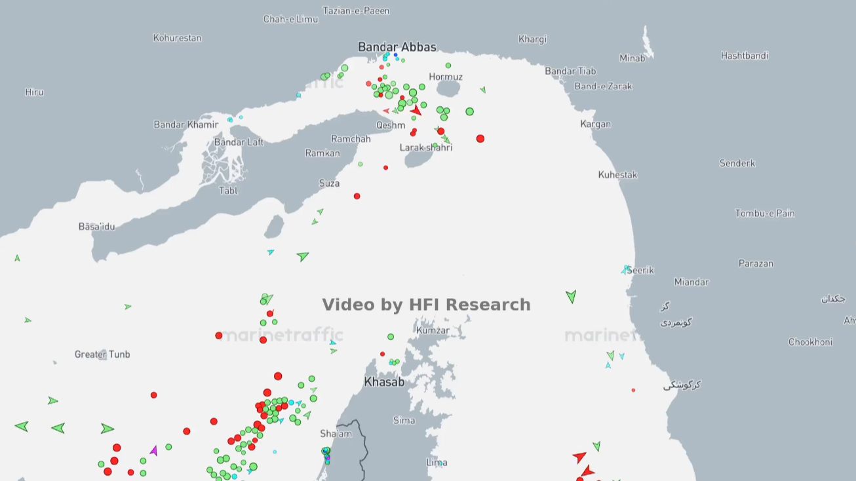Select the large green circle east of Hormuz island

pyautogui.click(x=469, y=111)
